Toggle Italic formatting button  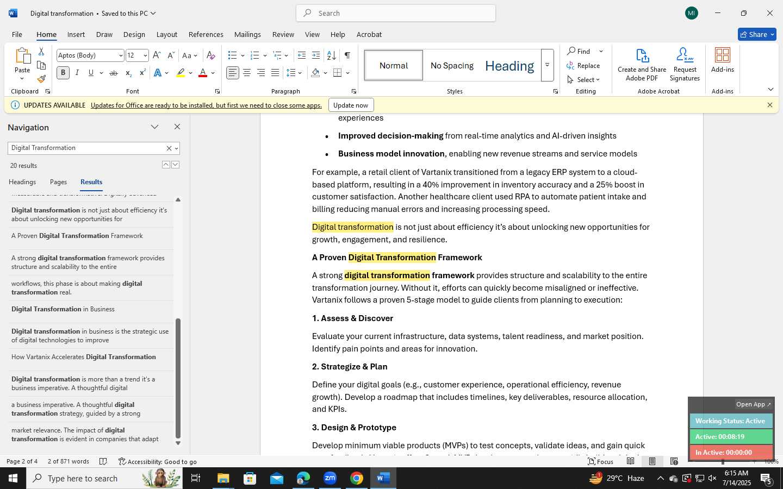coord(77,73)
